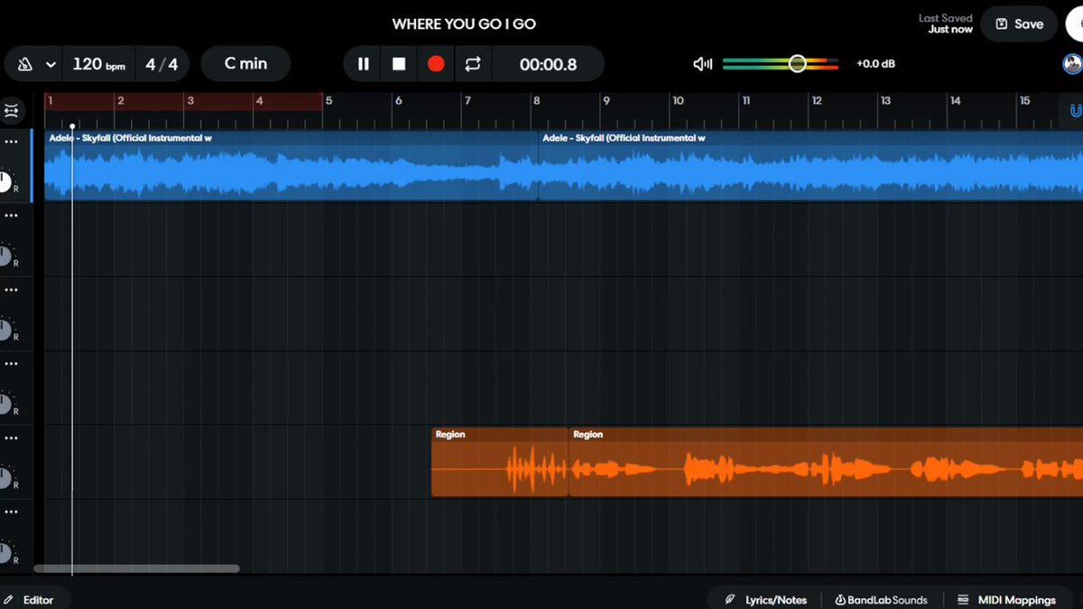Open the Lyrics/Notes panel
The width and height of the screenshot is (1083, 609).
click(x=766, y=599)
